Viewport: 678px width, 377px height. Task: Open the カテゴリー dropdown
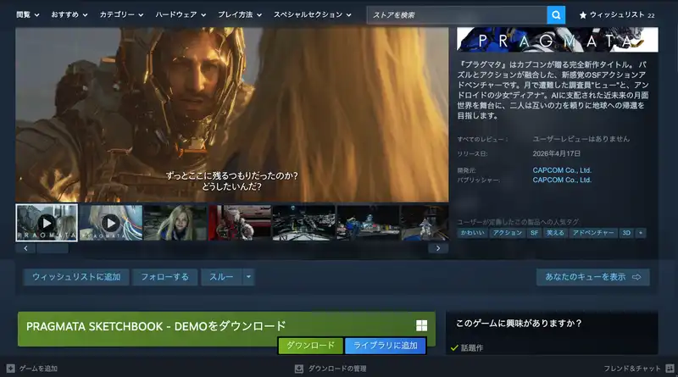point(121,14)
